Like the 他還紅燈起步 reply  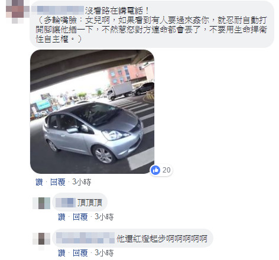(x=61, y=253)
